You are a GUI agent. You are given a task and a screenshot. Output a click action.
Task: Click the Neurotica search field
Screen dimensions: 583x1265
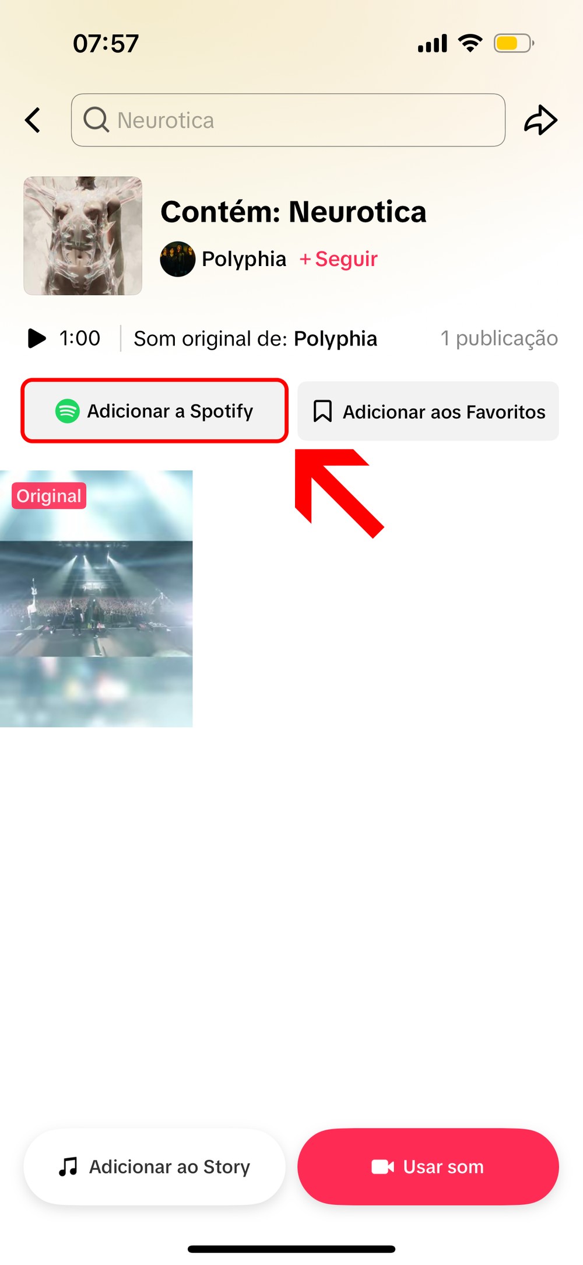click(x=288, y=120)
